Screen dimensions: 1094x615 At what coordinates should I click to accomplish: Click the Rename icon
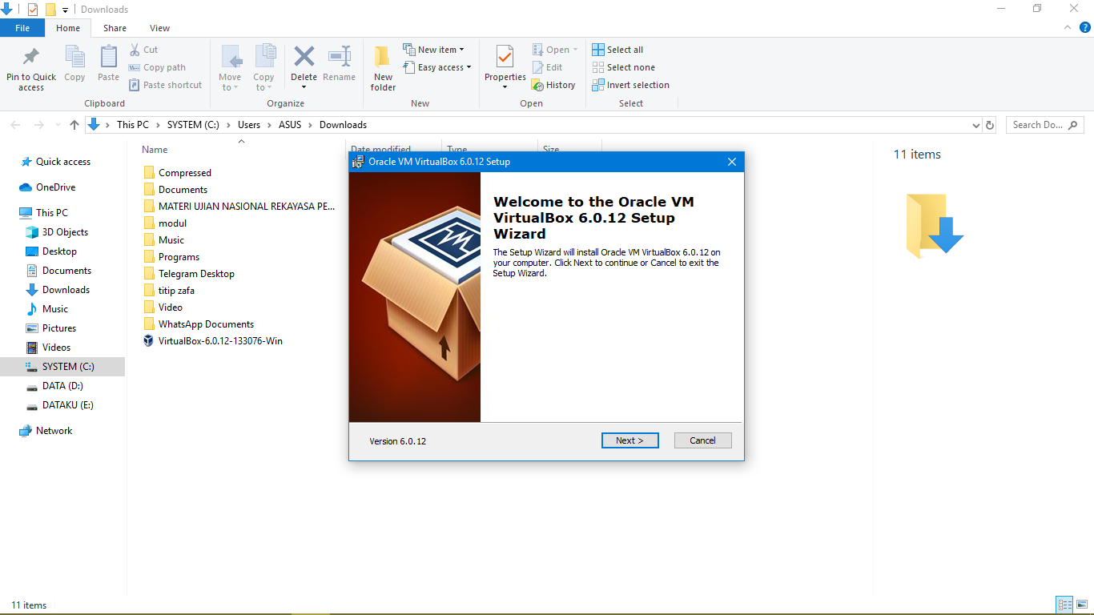pyautogui.click(x=339, y=64)
